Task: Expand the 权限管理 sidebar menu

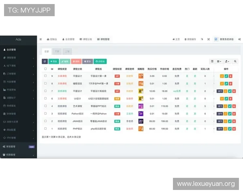Action: click(19, 155)
